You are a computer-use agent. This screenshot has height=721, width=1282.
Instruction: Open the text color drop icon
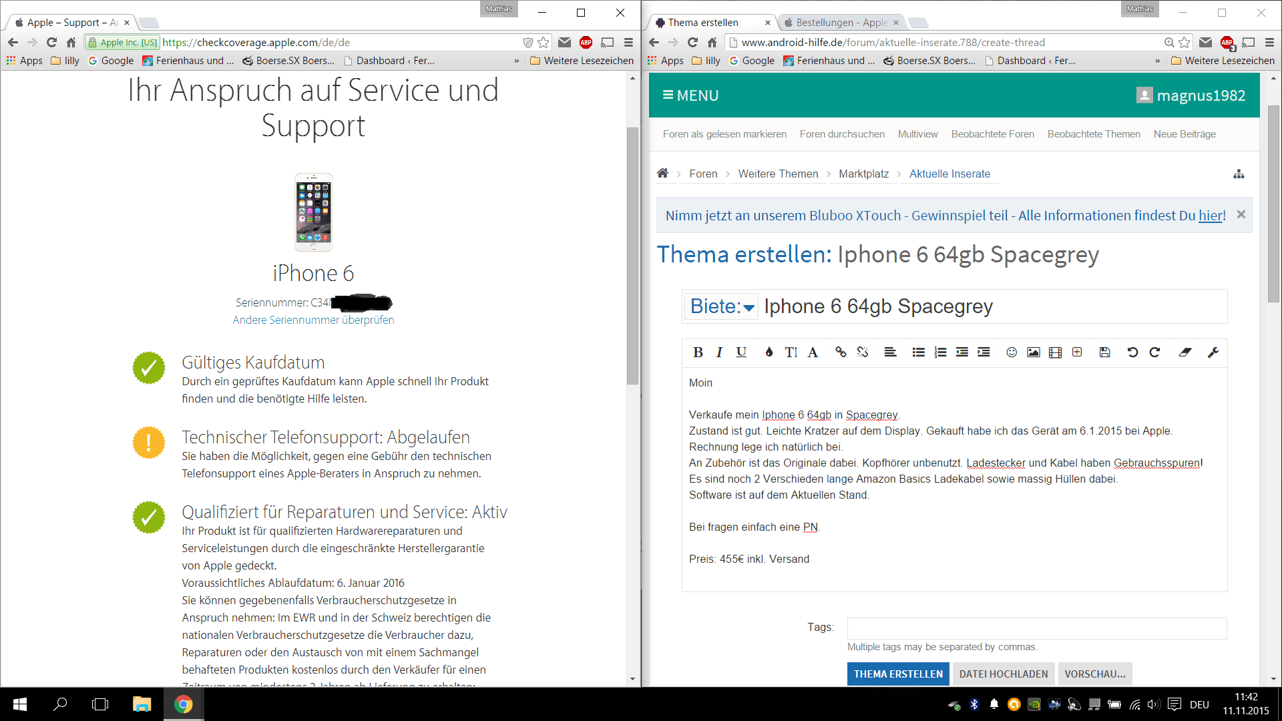point(769,352)
